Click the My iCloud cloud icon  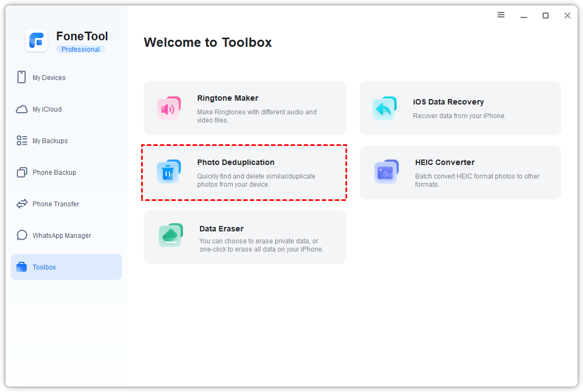22,109
